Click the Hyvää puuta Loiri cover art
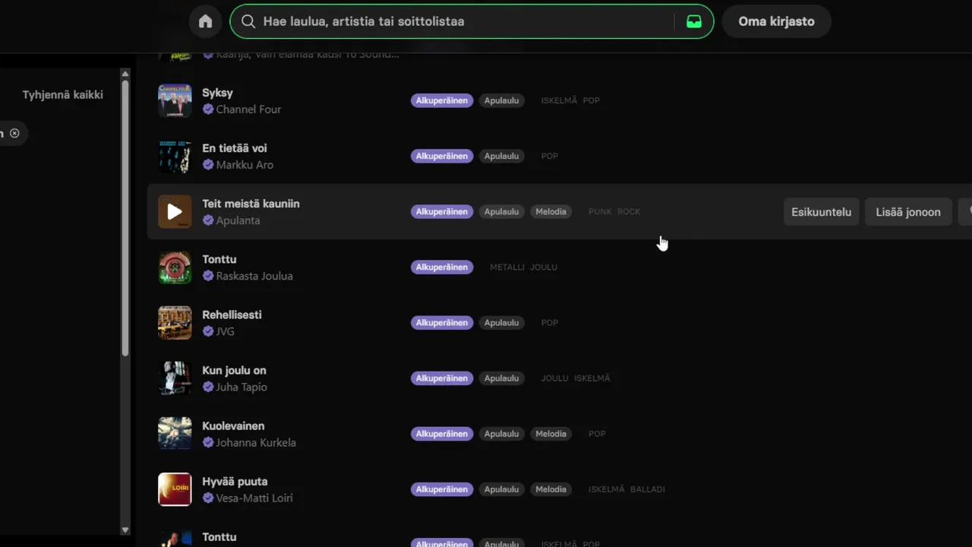Screen dimensions: 972x547 (x=175, y=489)
